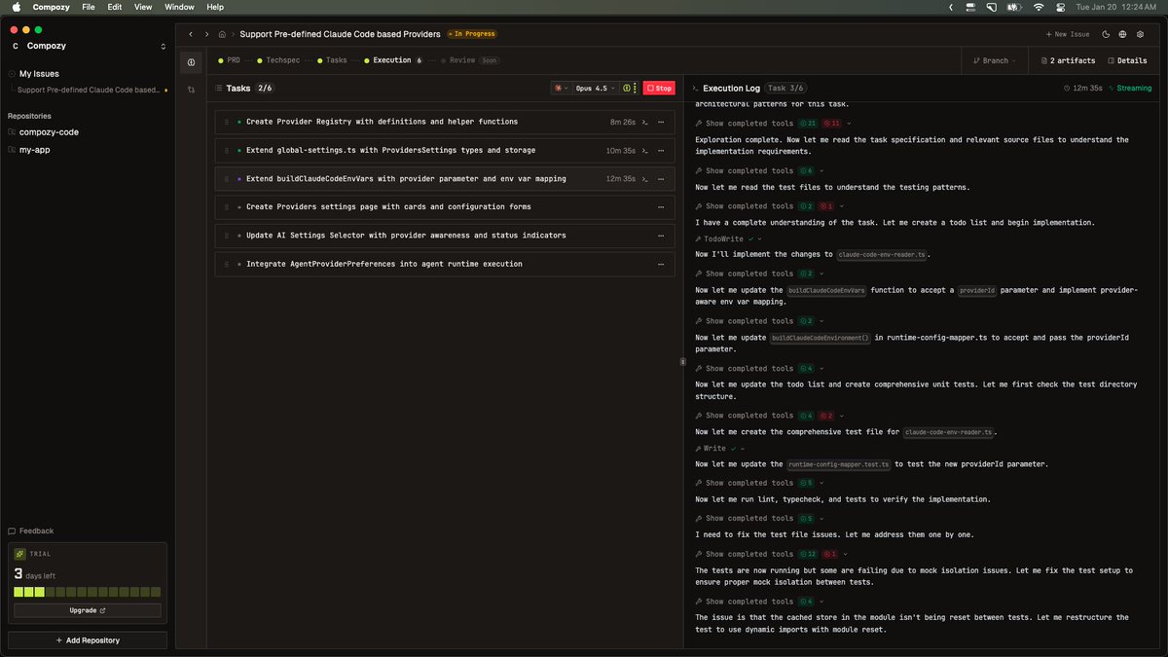
Task: Open My Issues in sidebar
Action: (39, 74)
